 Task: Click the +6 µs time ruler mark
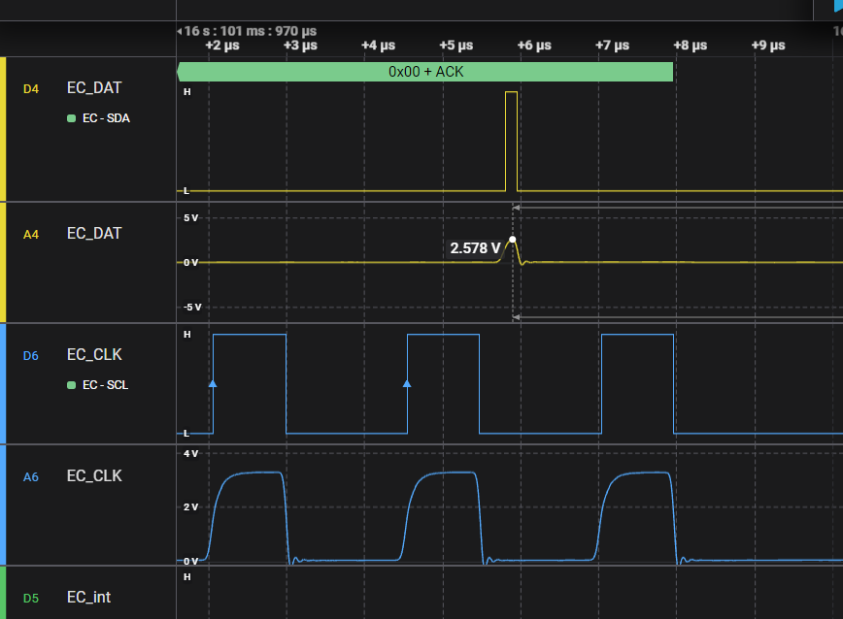pyautogui.click(x=534, y=46)
